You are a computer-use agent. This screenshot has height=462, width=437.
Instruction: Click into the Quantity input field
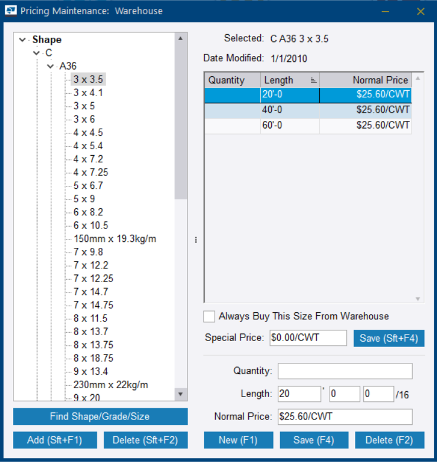pos(345,371)
